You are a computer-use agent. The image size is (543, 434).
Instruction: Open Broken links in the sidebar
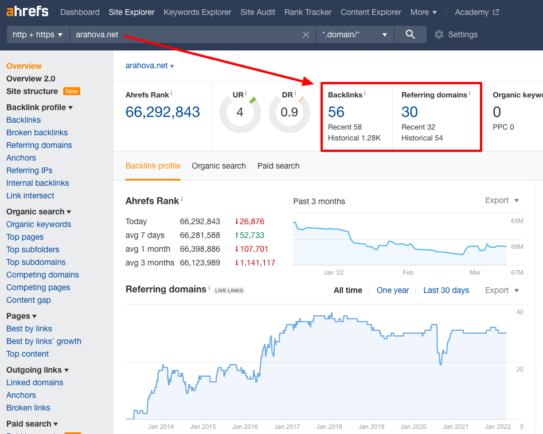pos(29,408)
